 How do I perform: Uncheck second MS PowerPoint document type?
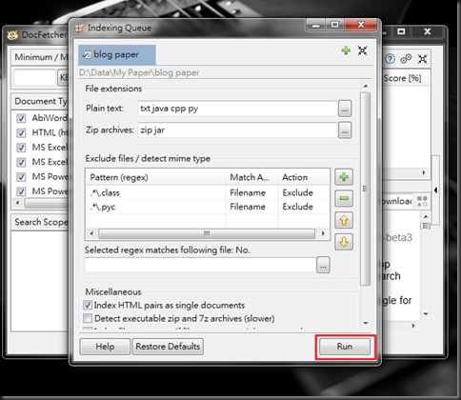tap(21, 191)
